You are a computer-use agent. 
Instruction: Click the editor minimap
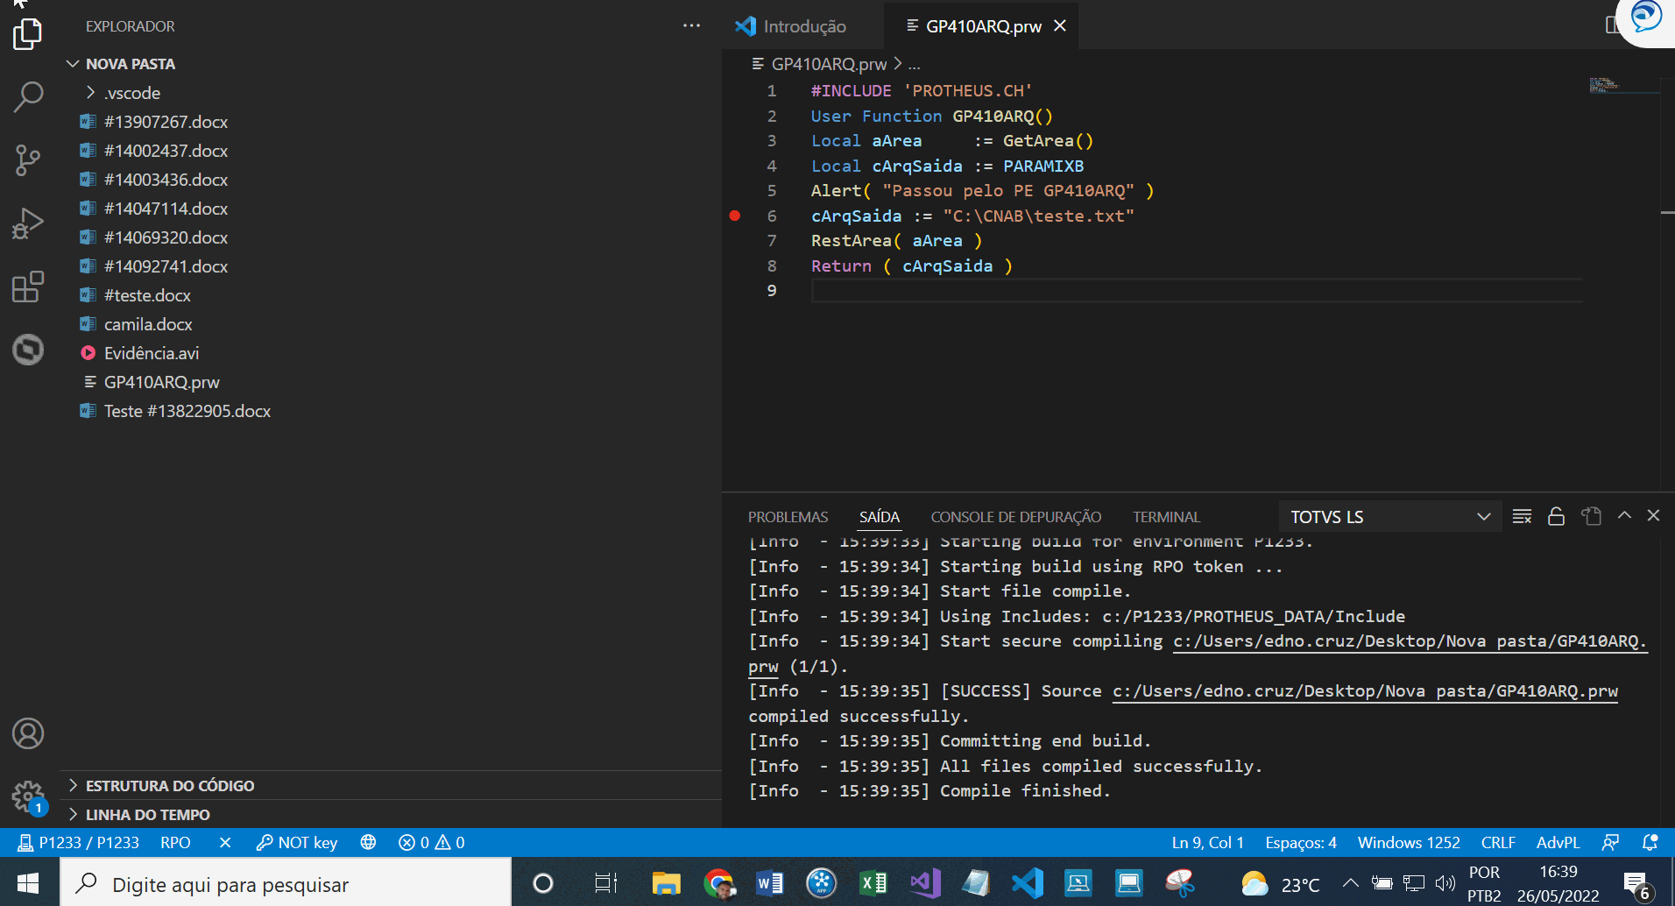[1623, 86]
